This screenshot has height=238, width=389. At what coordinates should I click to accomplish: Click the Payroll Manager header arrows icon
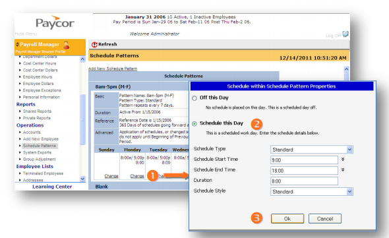[x=17, y=44]
